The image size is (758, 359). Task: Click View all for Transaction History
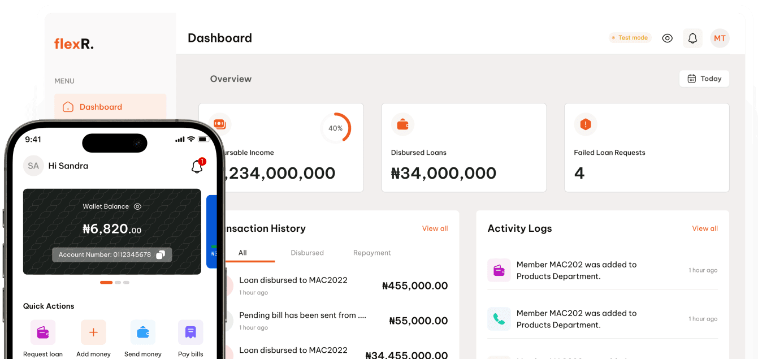(x=435, y=228)
